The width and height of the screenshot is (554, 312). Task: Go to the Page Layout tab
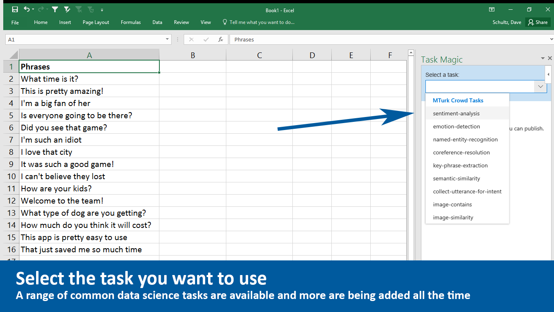click(96, 22)
